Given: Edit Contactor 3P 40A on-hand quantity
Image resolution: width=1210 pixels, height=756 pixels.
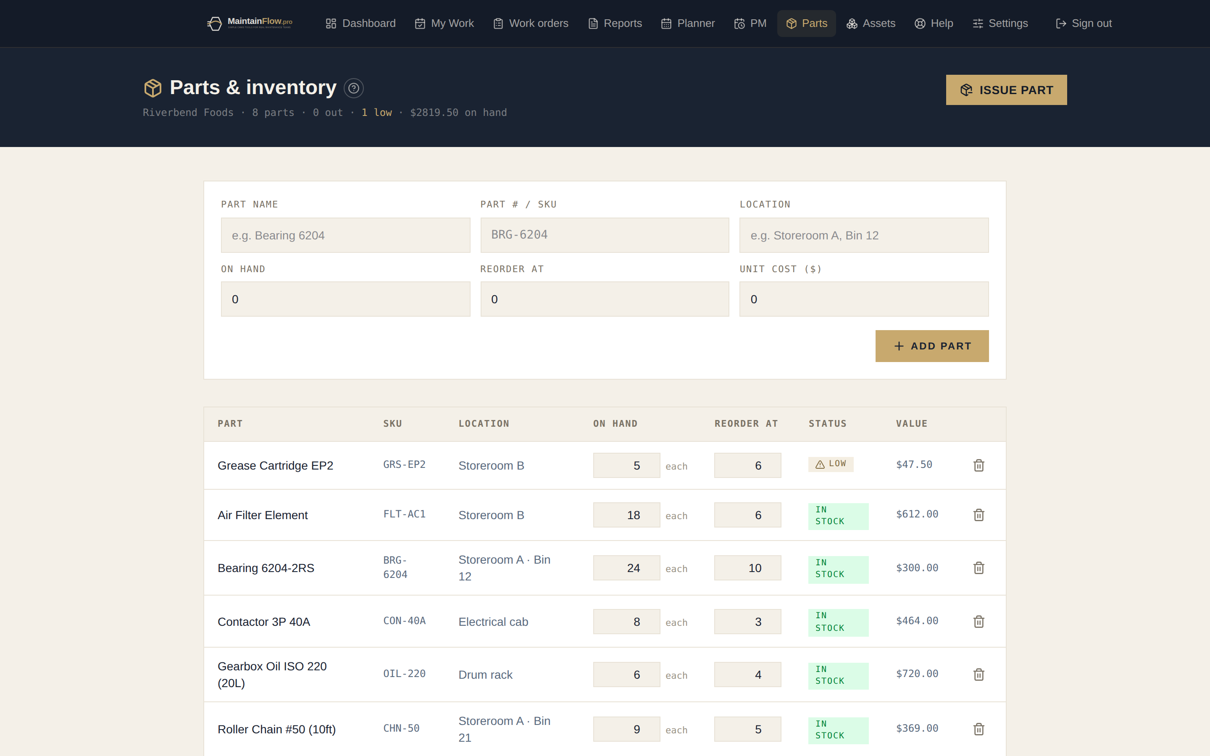Looking at the screenshot, I should (x=626, y=622).
